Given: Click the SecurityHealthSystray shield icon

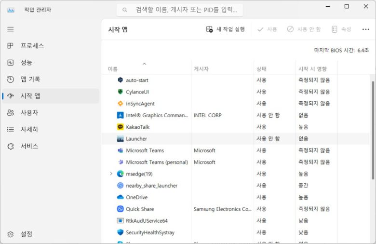Looking at the screenshot, I should (121, 232).
